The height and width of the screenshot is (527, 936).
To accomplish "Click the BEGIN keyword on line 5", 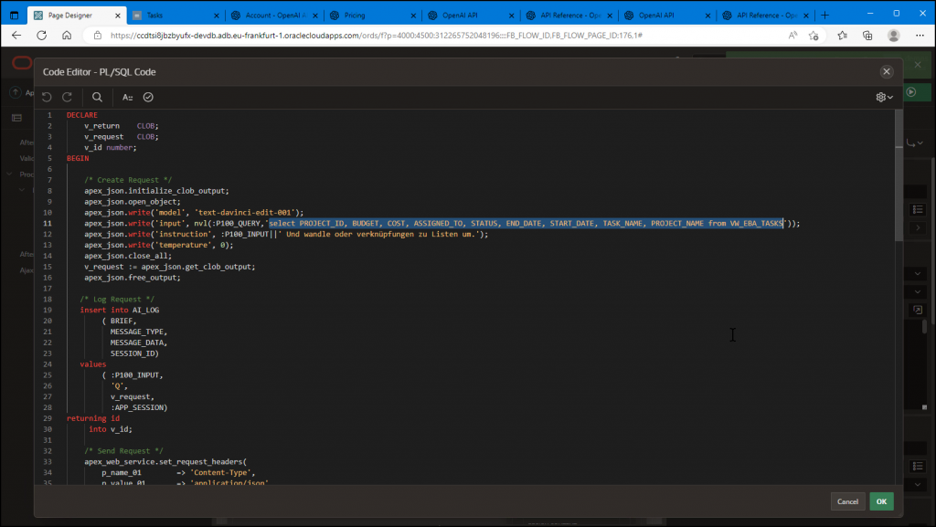I will pyautogui.click(x=78, y=159).
